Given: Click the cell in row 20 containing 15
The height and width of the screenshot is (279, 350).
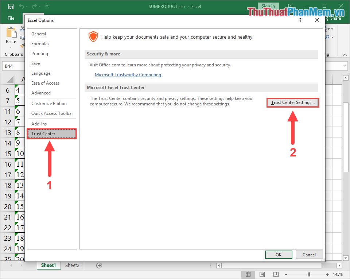Looking at the screenshot, I should tap(20, 207).
